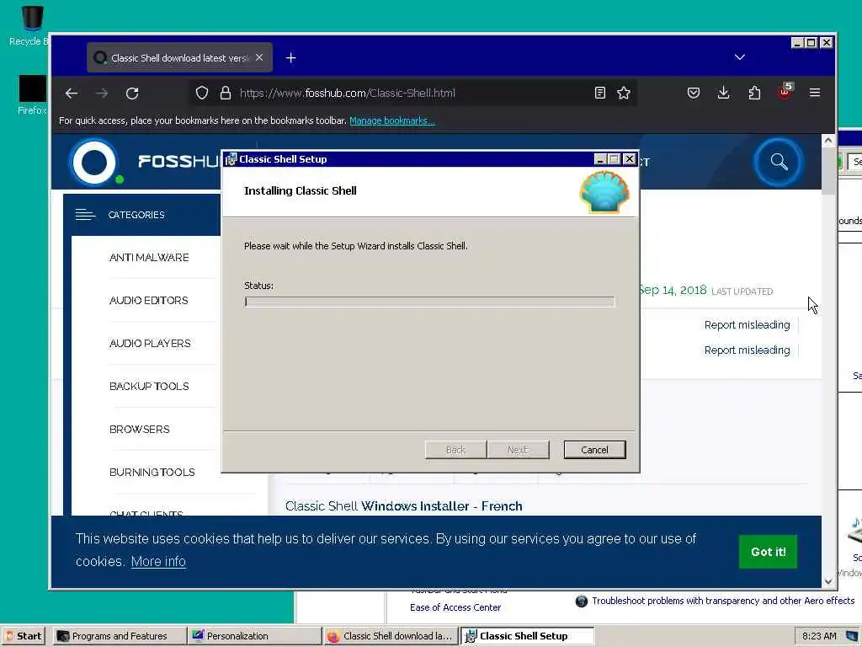The height and width of the screenshot is (647, 862).
Task: Click the taskbar clock showing 8:23 AM
Action: click(819, 636)
